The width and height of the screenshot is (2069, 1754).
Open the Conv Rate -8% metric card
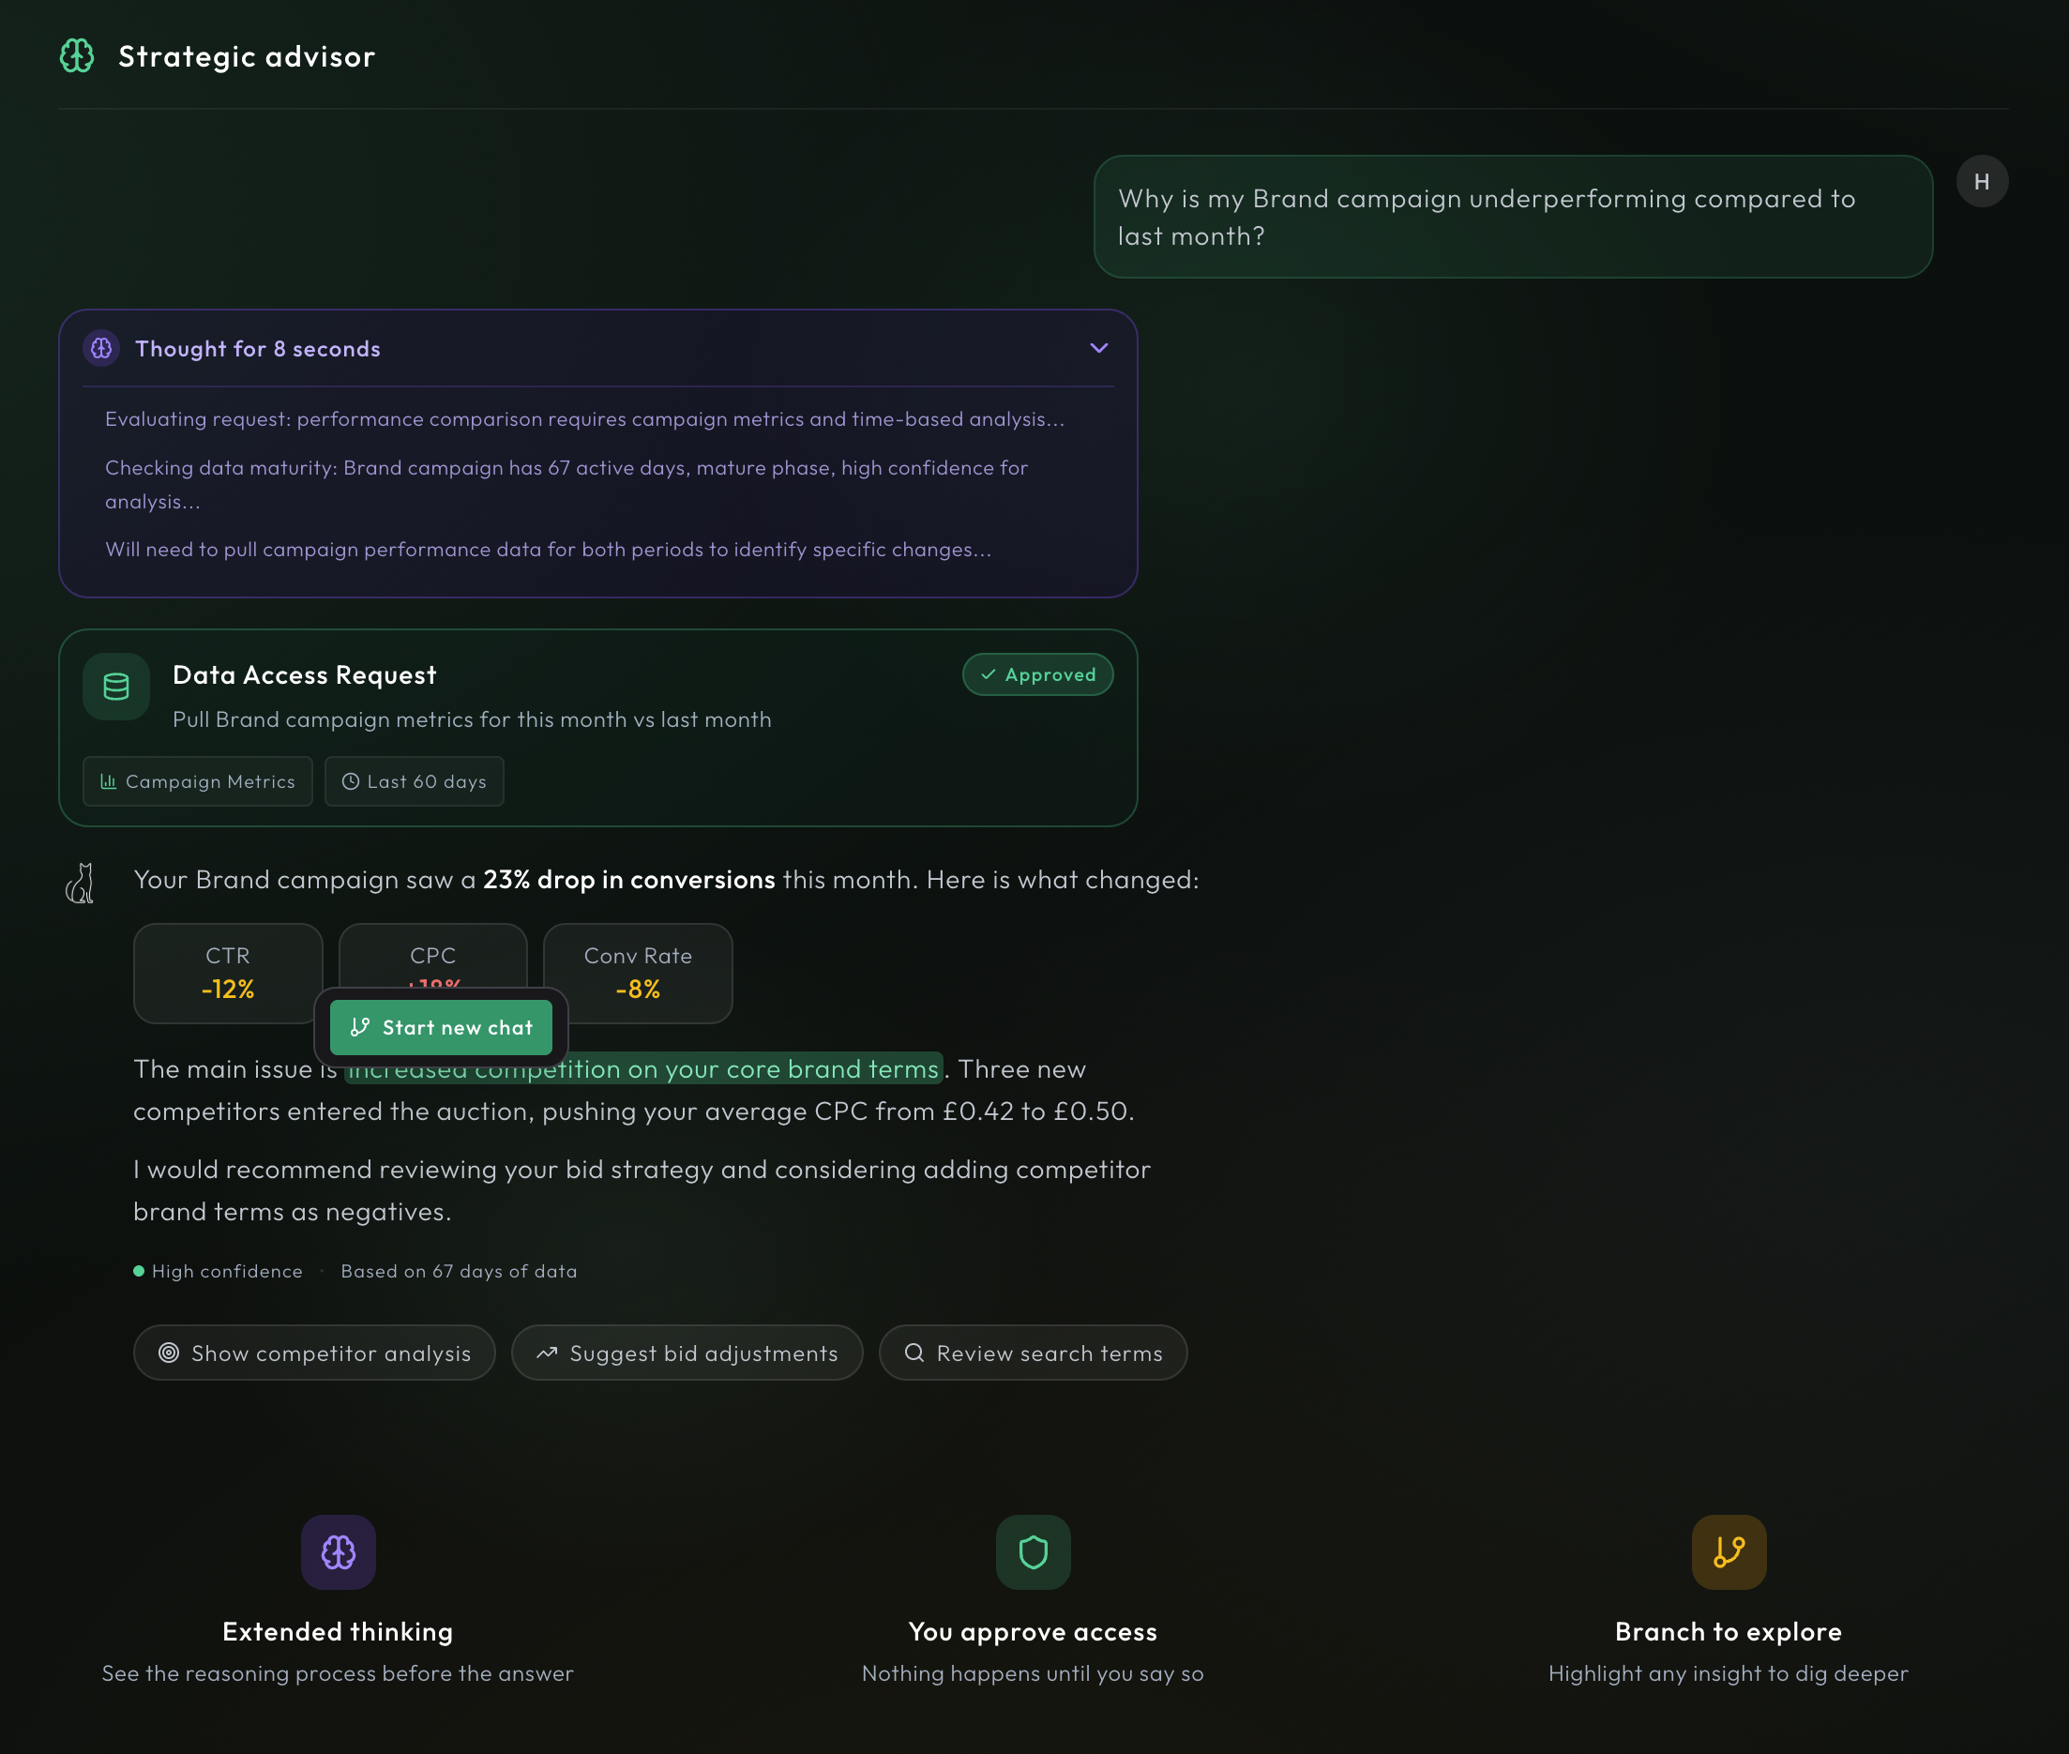[x=639, y=973]
